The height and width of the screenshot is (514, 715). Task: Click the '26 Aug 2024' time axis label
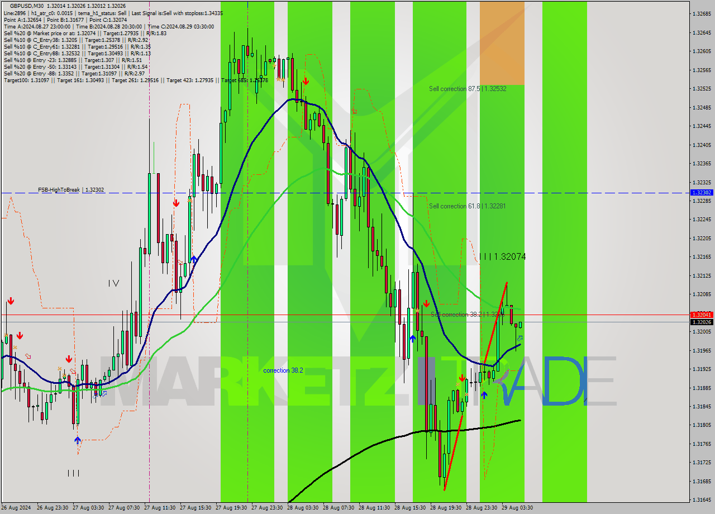coord(16,508)
